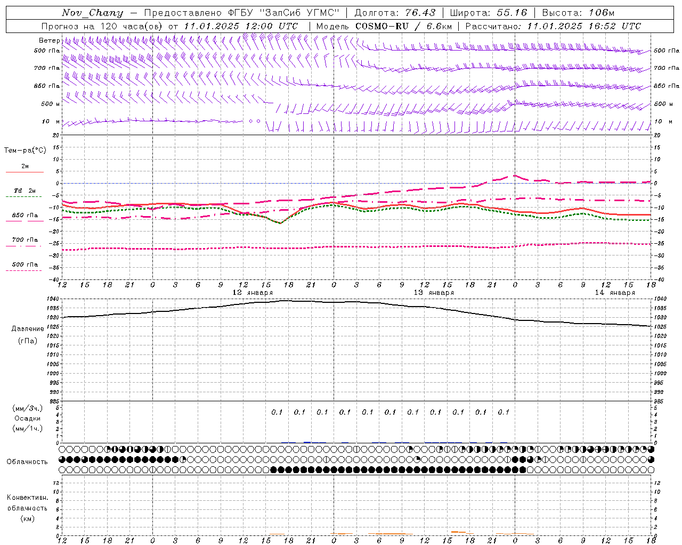682x545 pixels.
Task: Click the '(гПа)' unit label under Давление
Action: coord(28,341)
